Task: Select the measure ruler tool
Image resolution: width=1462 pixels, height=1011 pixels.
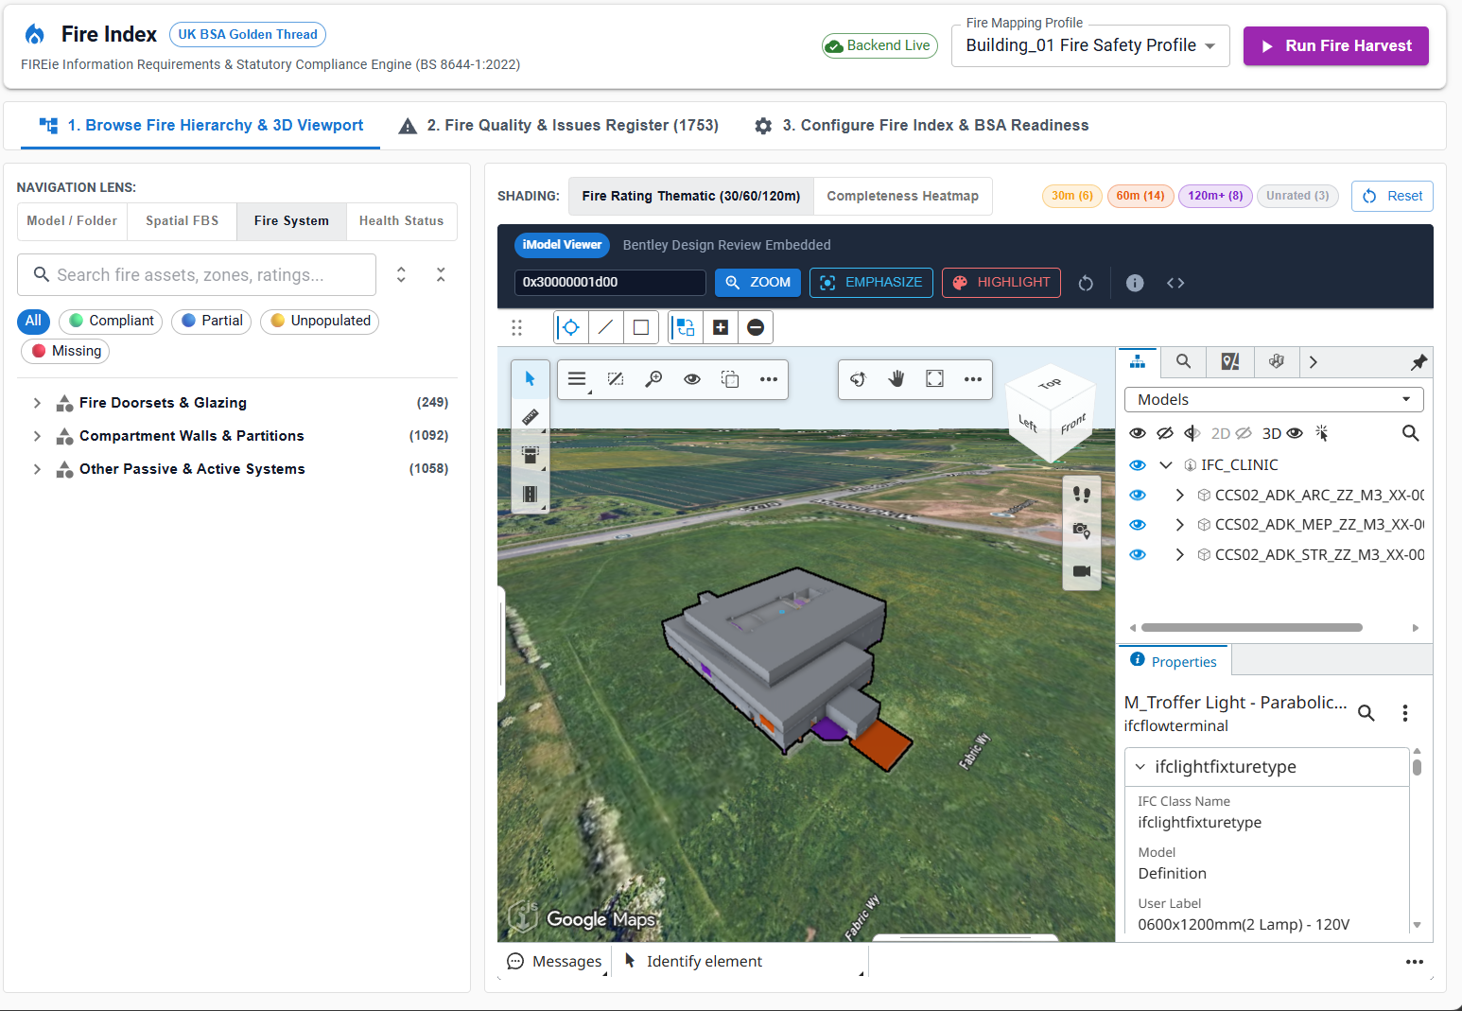Action: pyautogui.click(x=530, y=417)
